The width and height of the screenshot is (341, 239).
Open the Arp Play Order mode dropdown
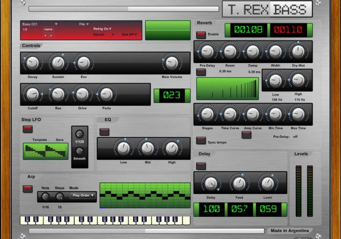pyautogui.click(x=83, y=195)
